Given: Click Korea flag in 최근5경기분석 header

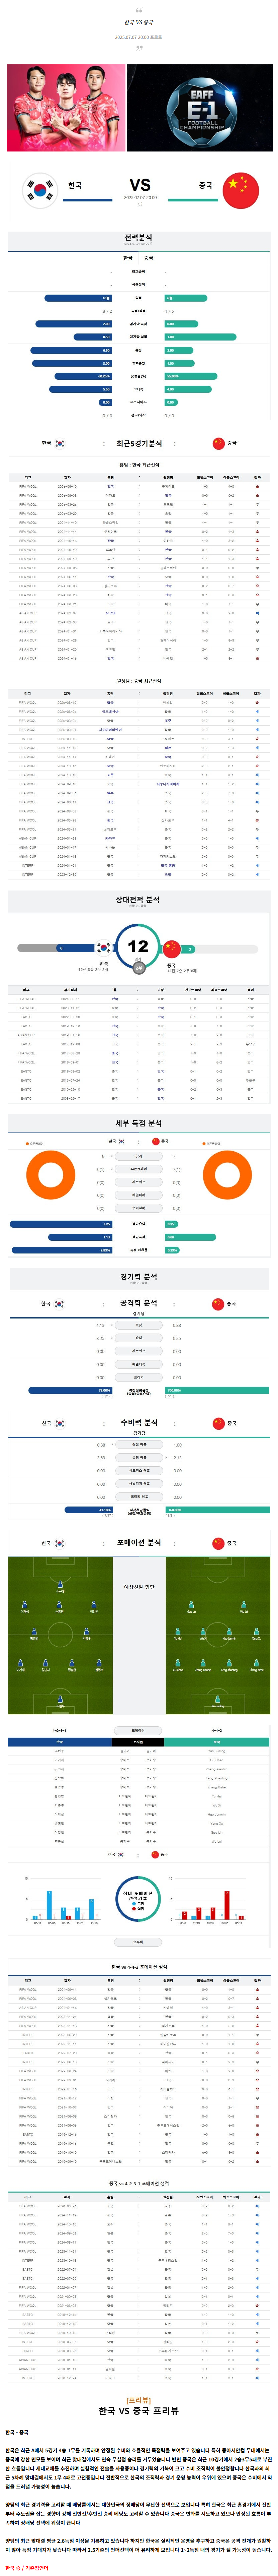Looking at the screenshot, I should click(60, 443).
